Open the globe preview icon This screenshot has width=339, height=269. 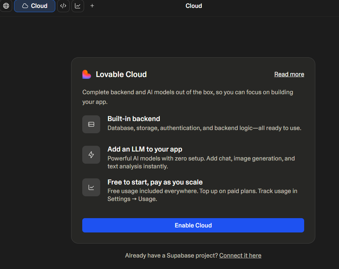[6, 6]
